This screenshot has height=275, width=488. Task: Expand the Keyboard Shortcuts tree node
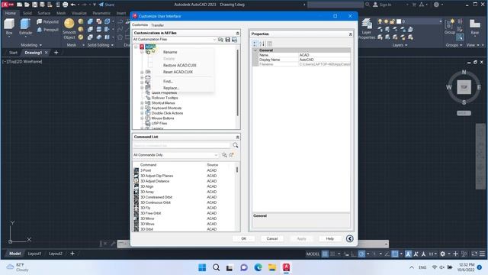142,108
